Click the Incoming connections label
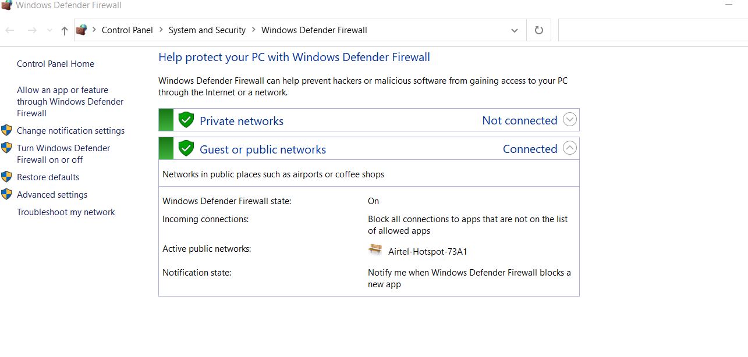The width and height of the screenshot is (748, 357). (205, 219)
